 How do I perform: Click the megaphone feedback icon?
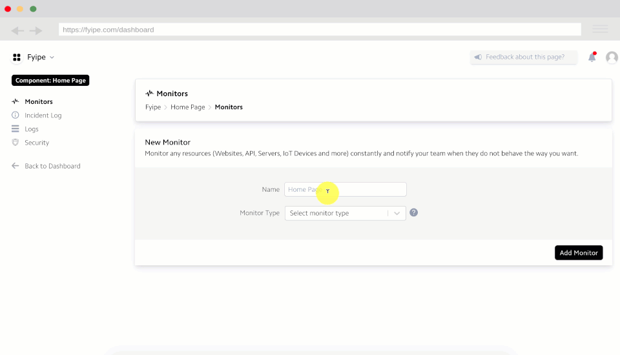pos(478,57)
